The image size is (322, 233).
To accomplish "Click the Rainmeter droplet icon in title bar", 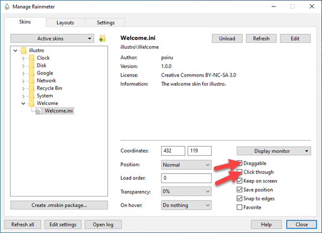I will [7, 6].
